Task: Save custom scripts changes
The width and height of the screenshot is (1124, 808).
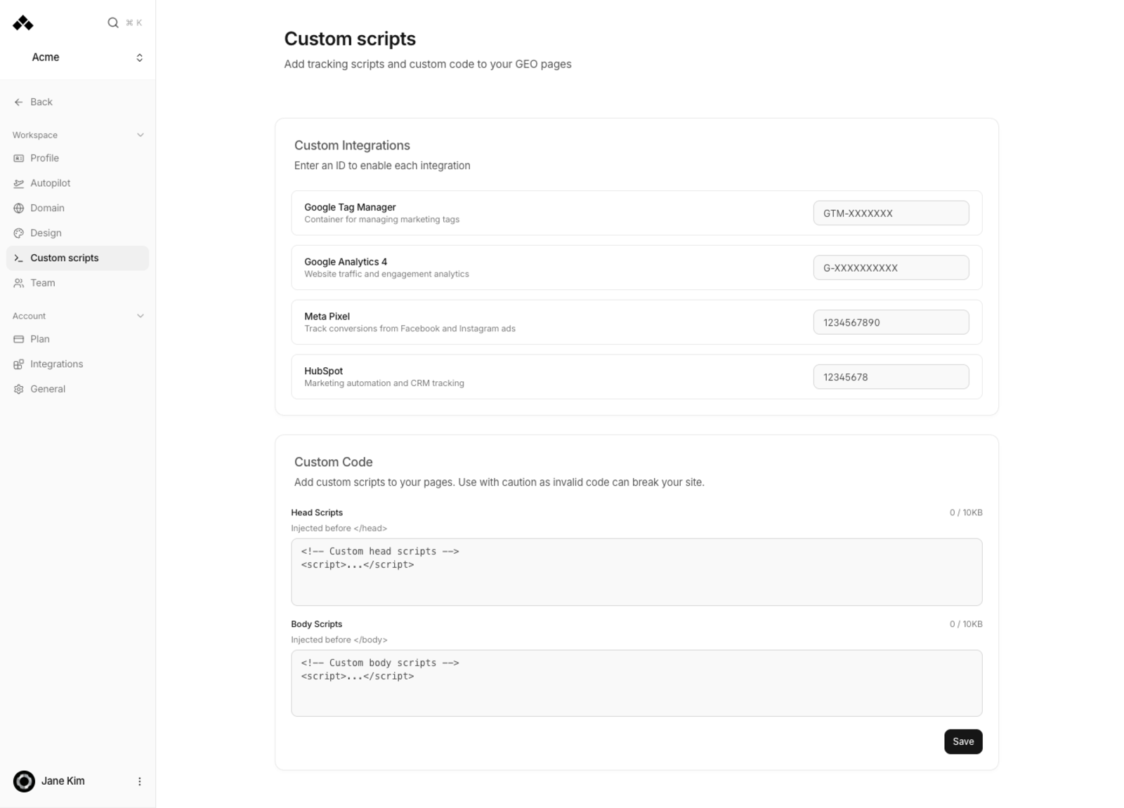Action: click(x=963, y=741)
